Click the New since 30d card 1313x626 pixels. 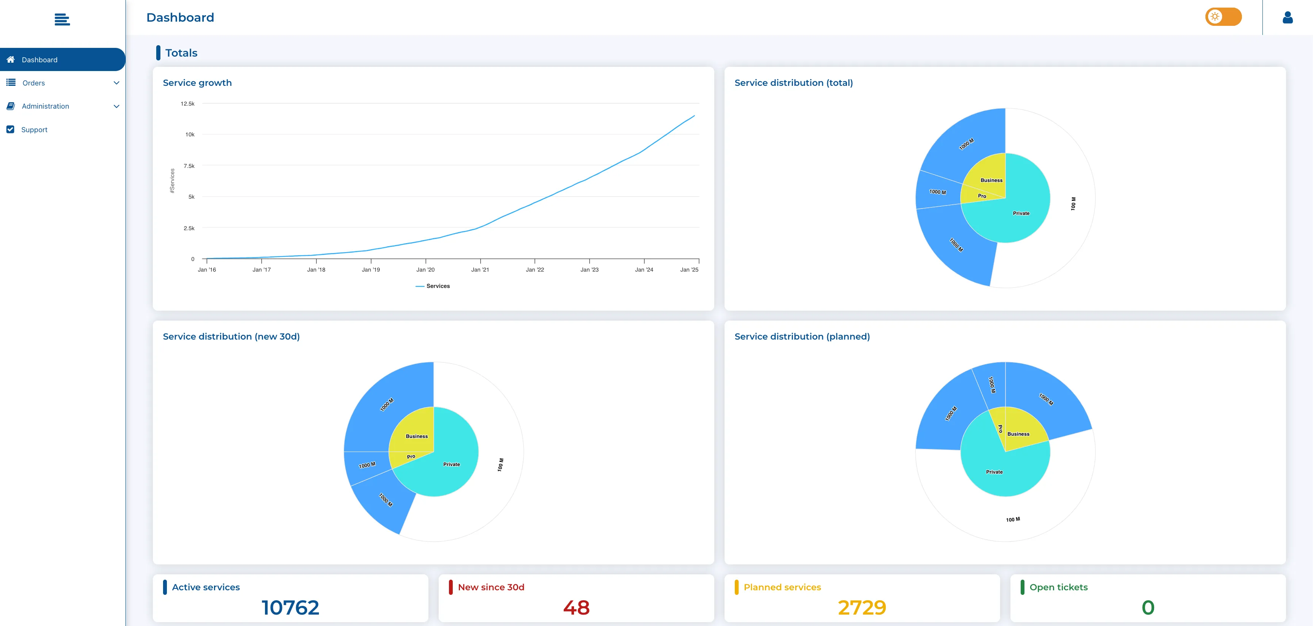pyautogui.click(x=576, y=598)
